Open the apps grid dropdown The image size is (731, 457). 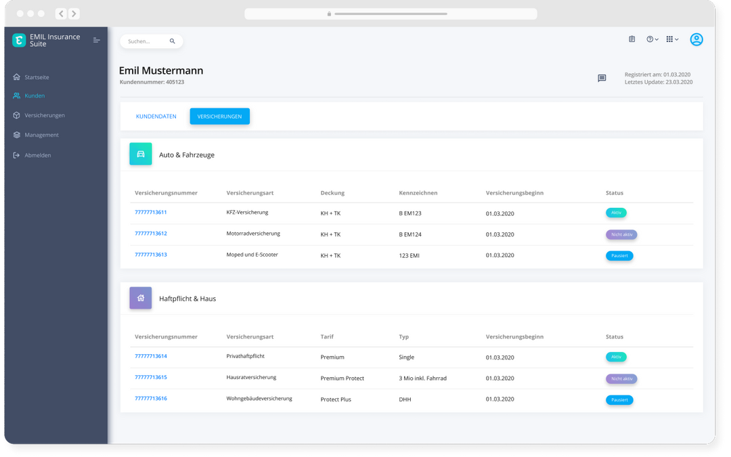point(671,39)
